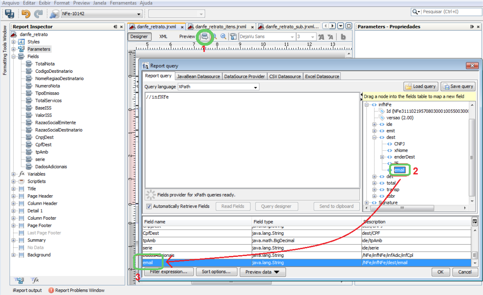Click the Report Inspector minimize panel icon

tap(115, 27)
